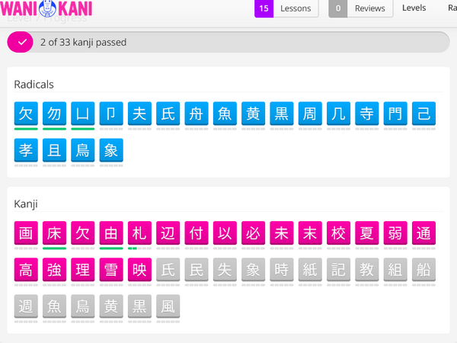The height and width of the screenshot is (343, 457).
Task: Open the locked grey 時 kanji tile
Action: pos(282,270)
